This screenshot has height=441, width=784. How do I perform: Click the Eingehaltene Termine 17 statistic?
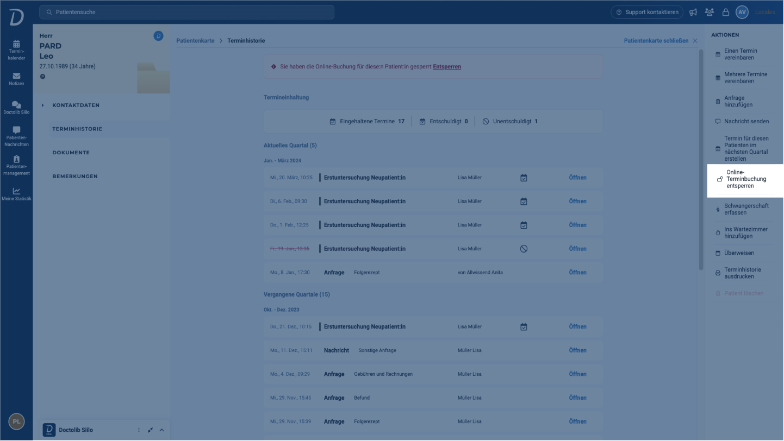pyautogui.click(x=367, y=122)
